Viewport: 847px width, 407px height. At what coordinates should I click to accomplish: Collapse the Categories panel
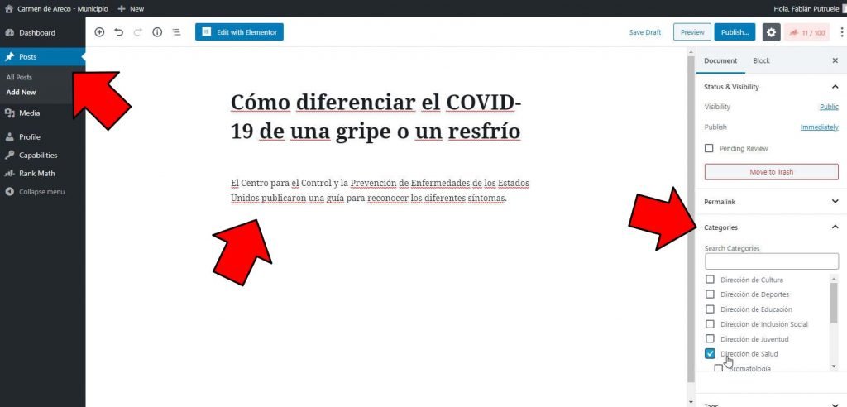point(835,227)
